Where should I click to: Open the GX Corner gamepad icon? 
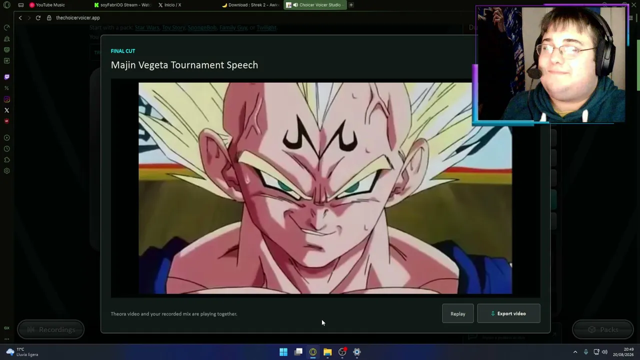[x=20, y=5]
